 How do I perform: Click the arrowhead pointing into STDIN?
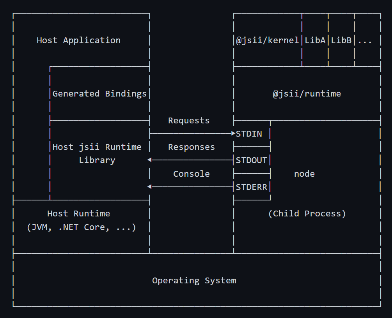tap(233, 134)
